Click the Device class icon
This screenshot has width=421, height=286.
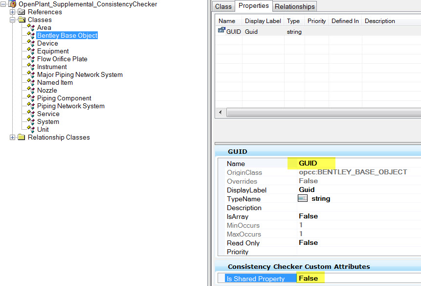coord(31,43)
